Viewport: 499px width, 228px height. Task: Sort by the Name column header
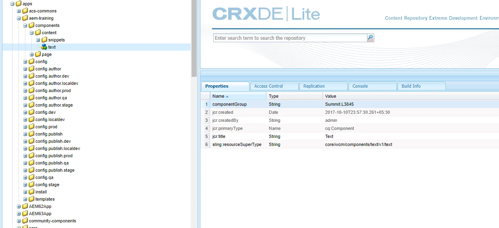click(x=238, y=96)
